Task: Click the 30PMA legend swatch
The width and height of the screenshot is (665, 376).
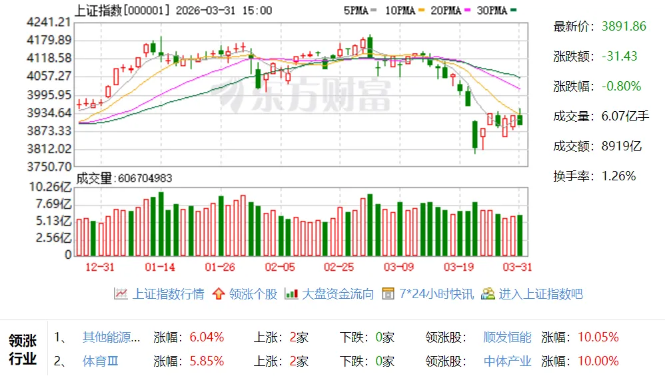Action: click(x=514, y=10)
